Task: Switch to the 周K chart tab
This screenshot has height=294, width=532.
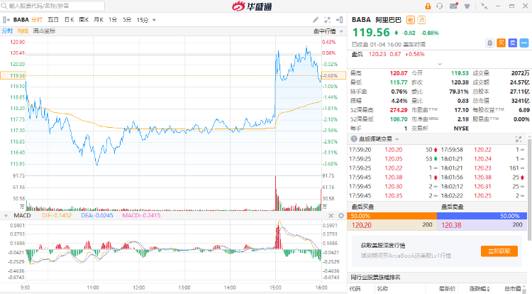Action: click(84, 20)
